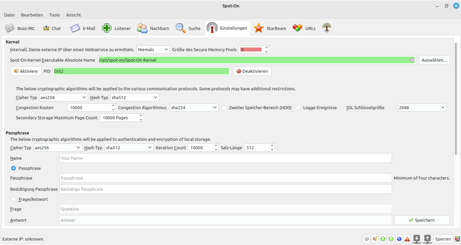The height and width of the screenshot is (245, 461).
Task: Click the red warning triangle in status bar
Action: (407, 239)
